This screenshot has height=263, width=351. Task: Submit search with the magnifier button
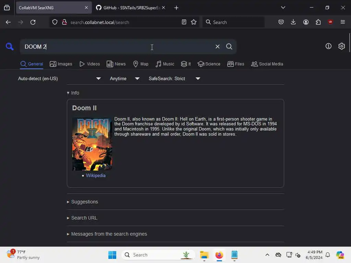tap(229, 47)
